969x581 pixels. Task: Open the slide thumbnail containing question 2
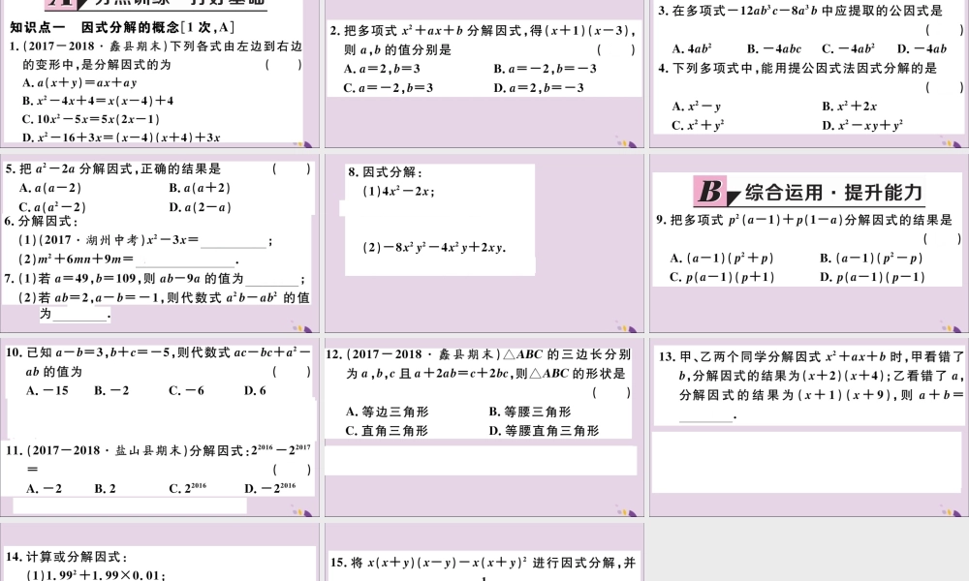pyautogui.click(x=484, y=74)
